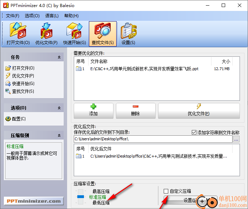248x209 pixels.
Task: Click the 文件名称 column header
Action: (x=150, y=61)
